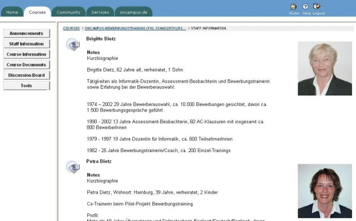Click Brigitte Dietz's portrait photo
Image resolution: width=356 pixels, height=221 pixels.
(325, 68)
